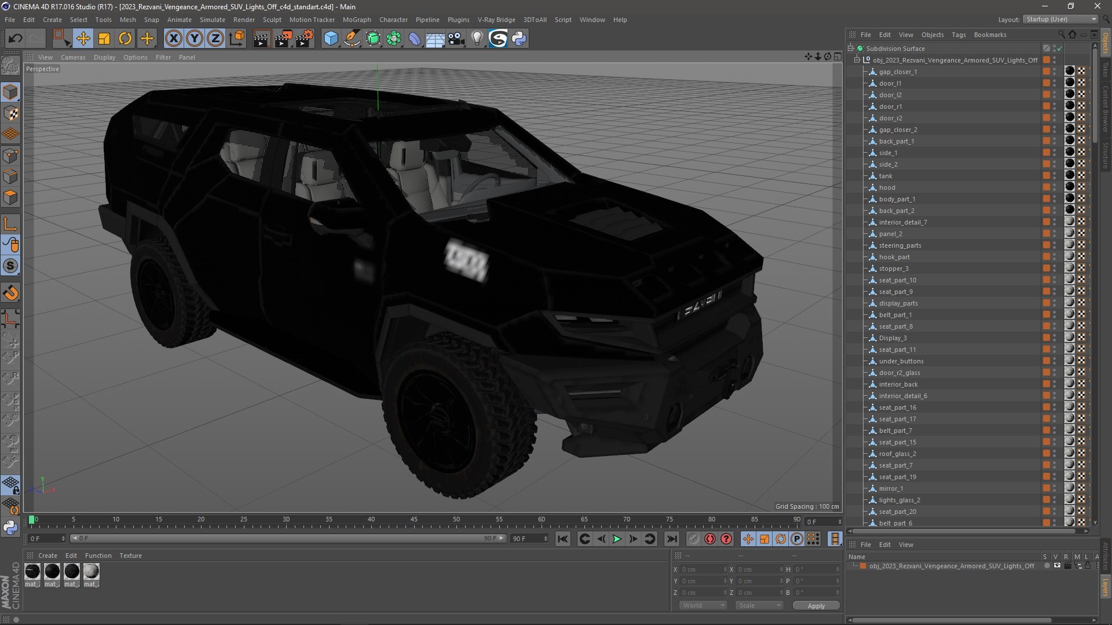The height and width of the screenshot is (625, 1112).
Task: Click the Render to Picture Viewer icon
Action: point(283,39)
